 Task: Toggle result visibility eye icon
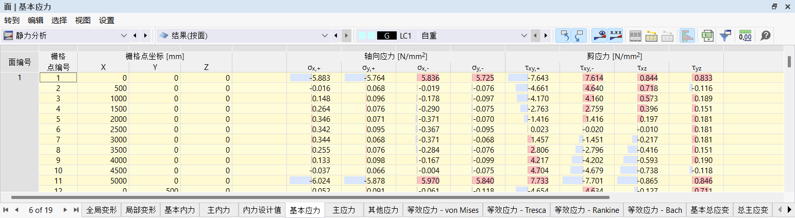click(x=600, y=35)
